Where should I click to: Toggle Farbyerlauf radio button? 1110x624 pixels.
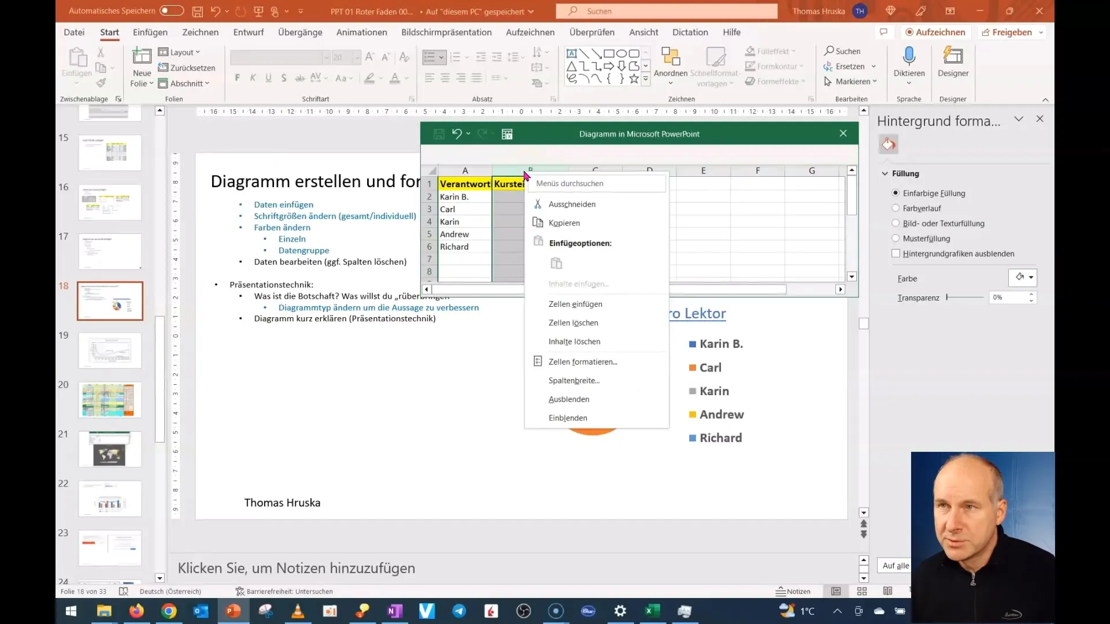coord(896,207)
